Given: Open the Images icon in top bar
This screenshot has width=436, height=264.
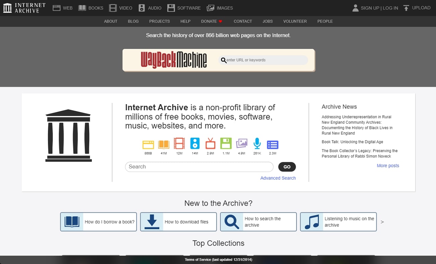Looking at the screenshot, I should (211, 8).
